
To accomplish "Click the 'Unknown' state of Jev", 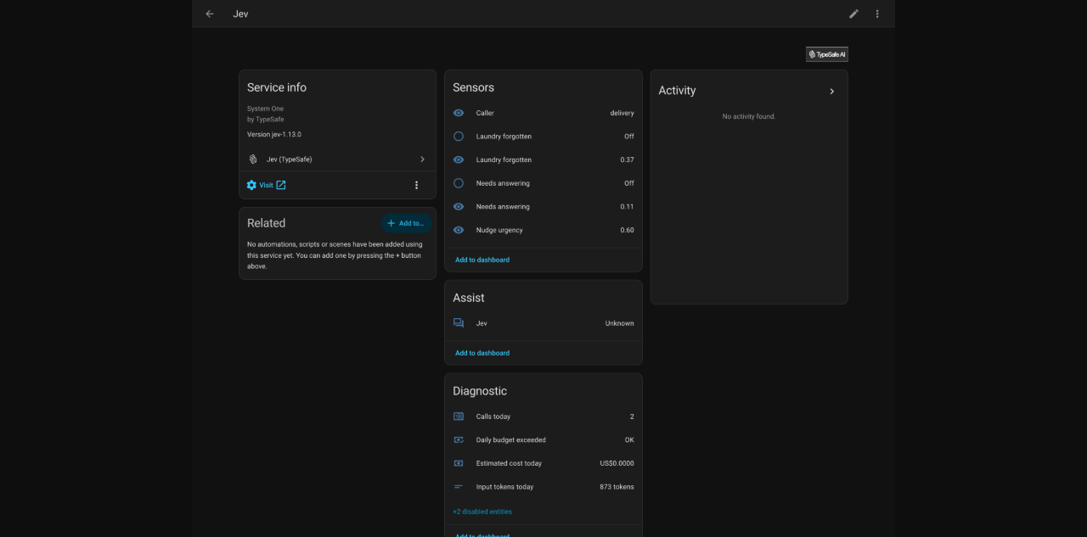I will [619, 323].
